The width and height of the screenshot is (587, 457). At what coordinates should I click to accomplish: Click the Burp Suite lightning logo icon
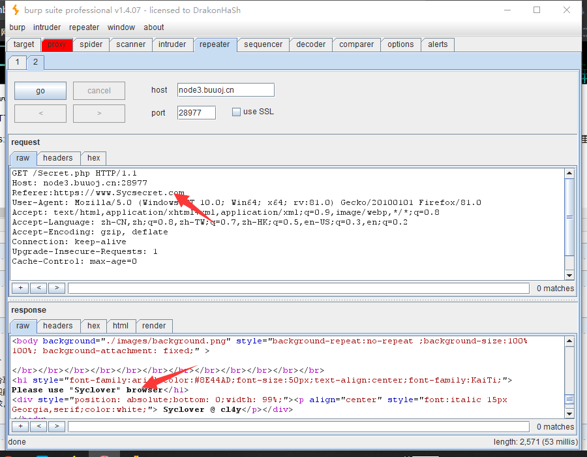click(16, 10)
